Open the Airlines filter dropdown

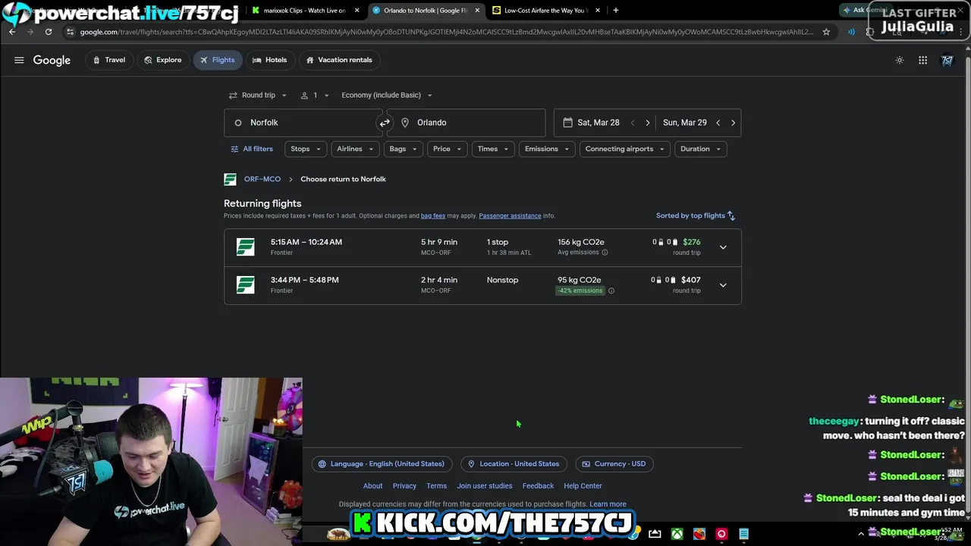pos(356,149)
